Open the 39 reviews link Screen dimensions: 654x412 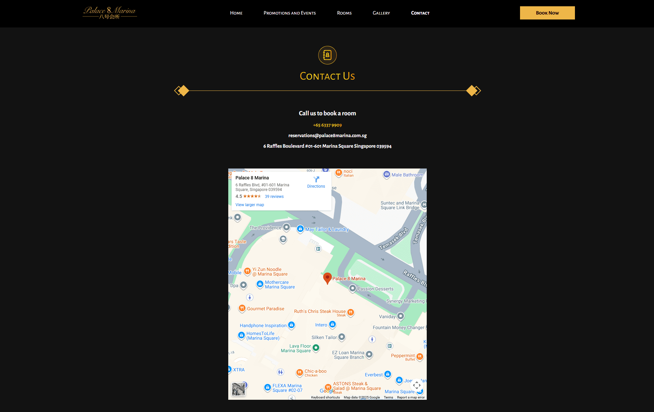click(274, 197)
